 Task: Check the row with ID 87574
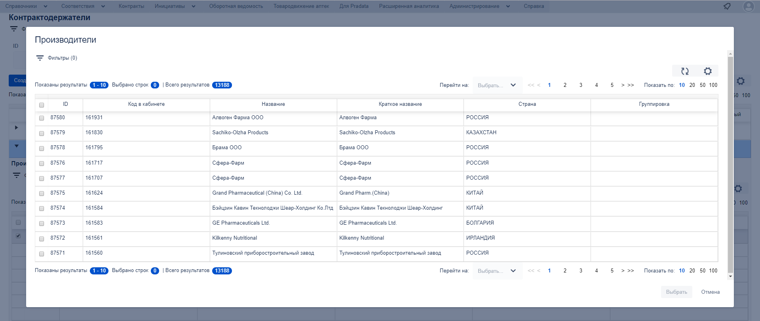42,208
